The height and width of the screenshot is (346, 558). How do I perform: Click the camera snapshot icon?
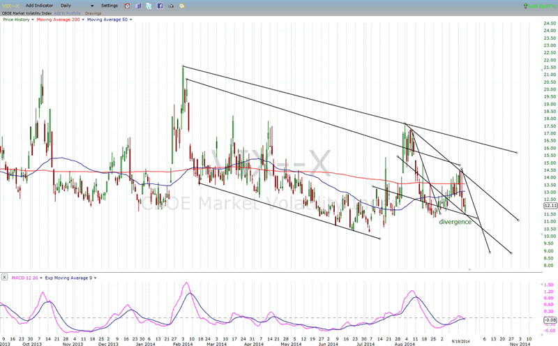tap(171, 6)
